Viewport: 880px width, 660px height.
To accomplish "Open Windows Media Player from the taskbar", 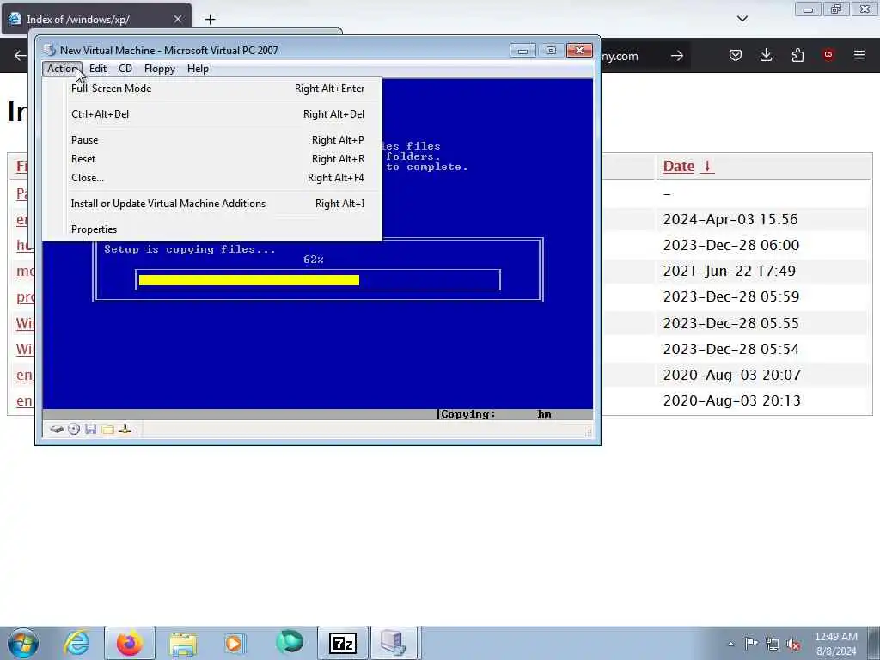I will coord(235,643).
